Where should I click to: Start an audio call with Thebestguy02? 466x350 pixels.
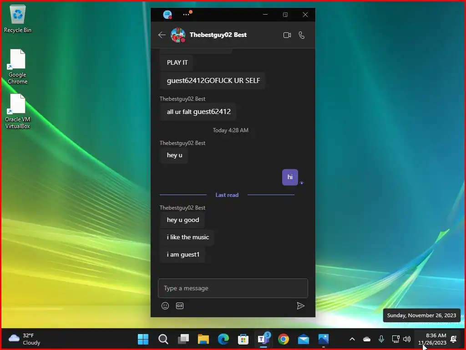pyautogui.click(x=302, y=35)
